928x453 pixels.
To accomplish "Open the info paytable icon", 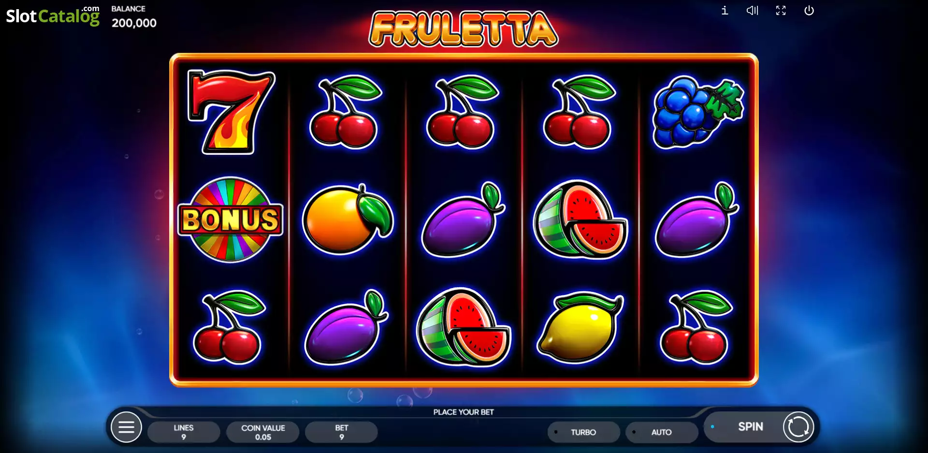I will (x=725, y=10).
